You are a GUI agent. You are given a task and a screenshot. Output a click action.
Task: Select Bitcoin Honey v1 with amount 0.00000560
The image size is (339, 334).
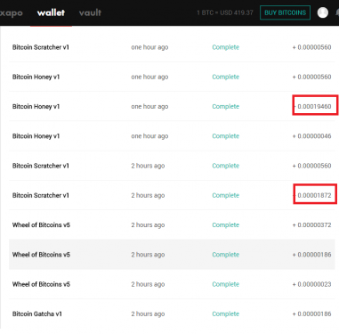pyautogui.click(x=172, y=77)
